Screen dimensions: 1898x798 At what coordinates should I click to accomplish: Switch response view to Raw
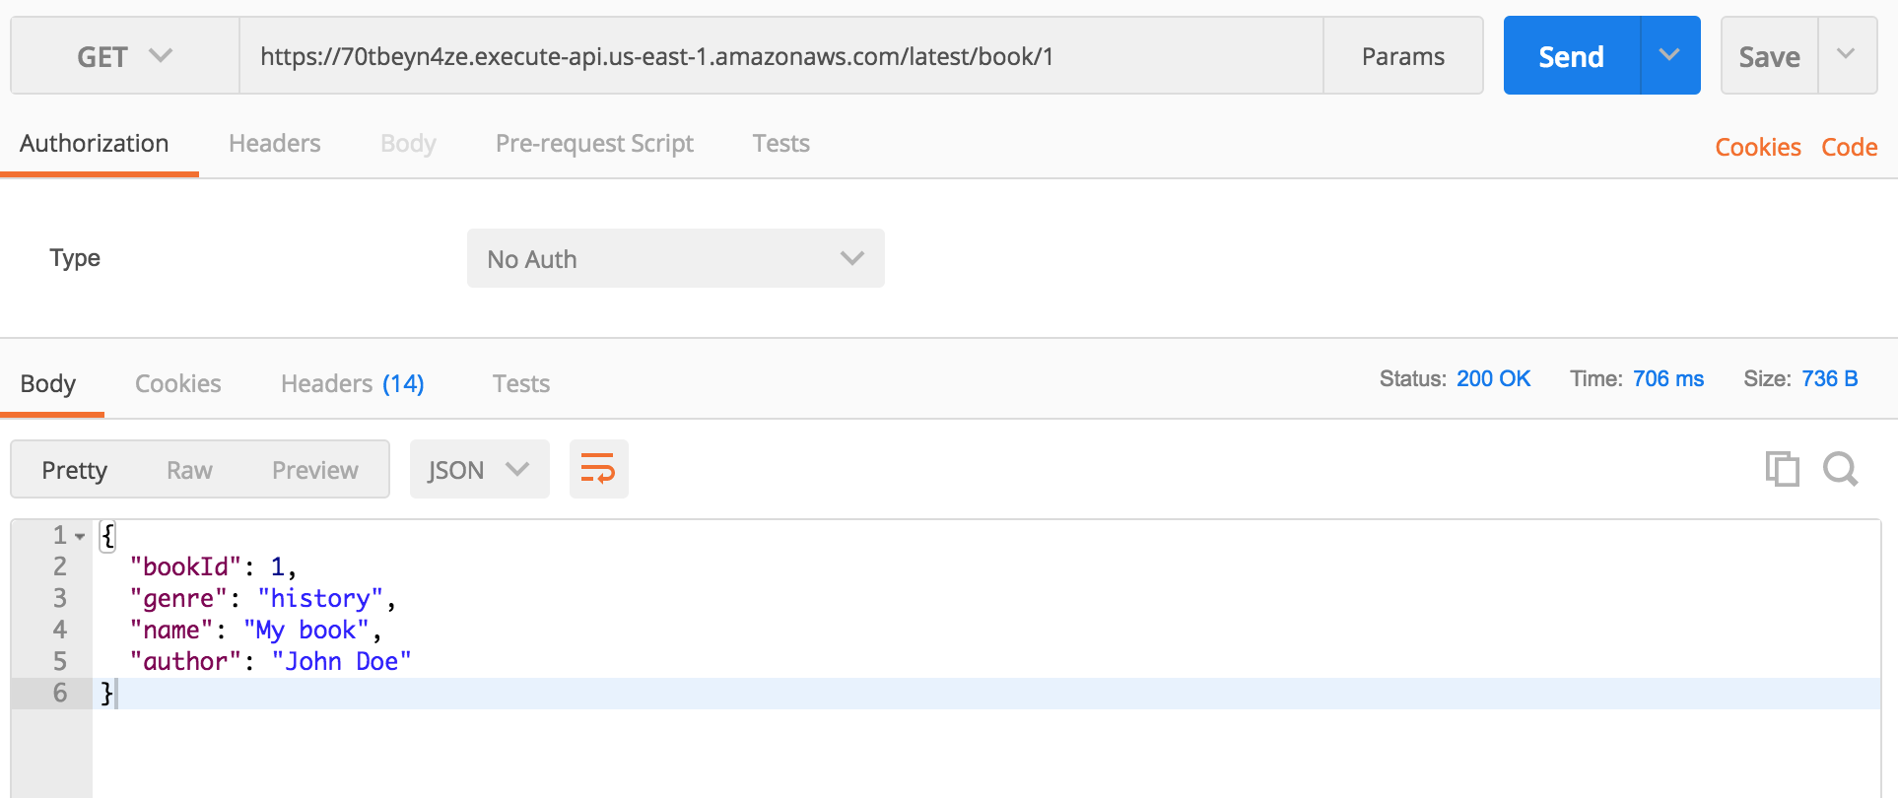tap(189, 470)
